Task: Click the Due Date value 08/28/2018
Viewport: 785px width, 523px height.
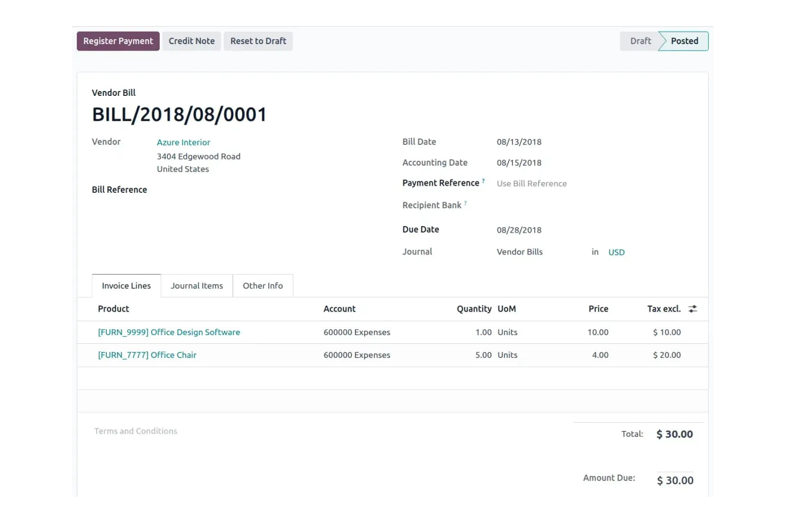Action: (519, 230)
